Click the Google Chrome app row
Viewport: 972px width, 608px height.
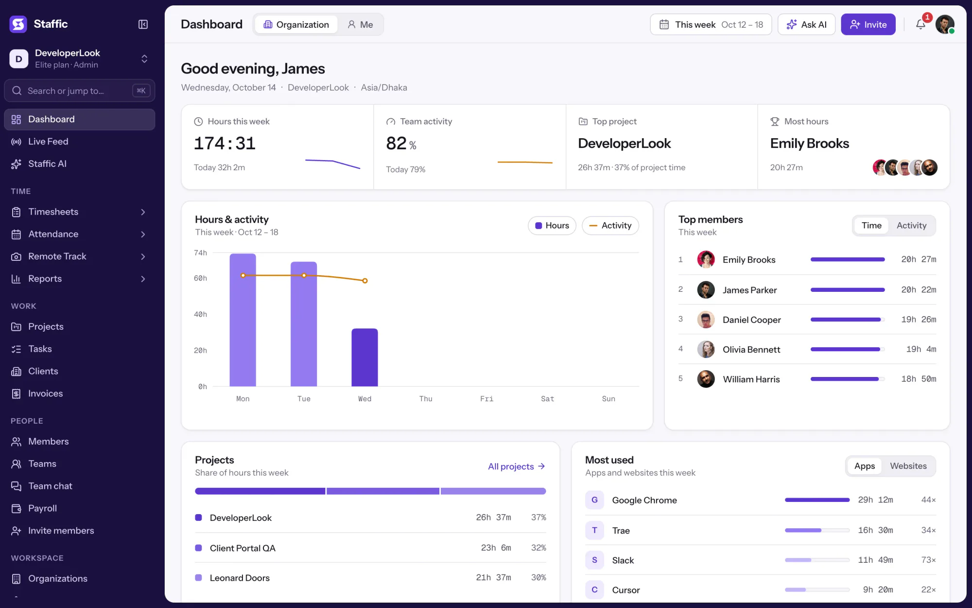point(760,500)
